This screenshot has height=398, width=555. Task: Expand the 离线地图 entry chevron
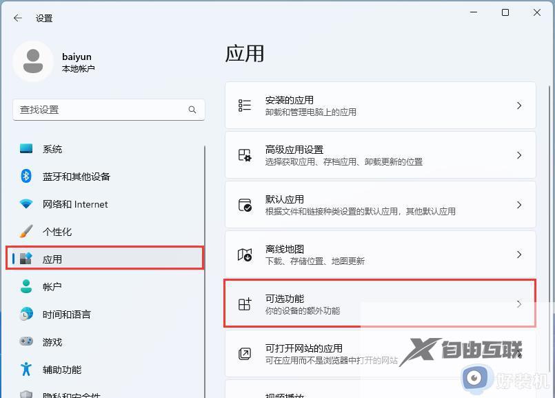click(519, 254)
